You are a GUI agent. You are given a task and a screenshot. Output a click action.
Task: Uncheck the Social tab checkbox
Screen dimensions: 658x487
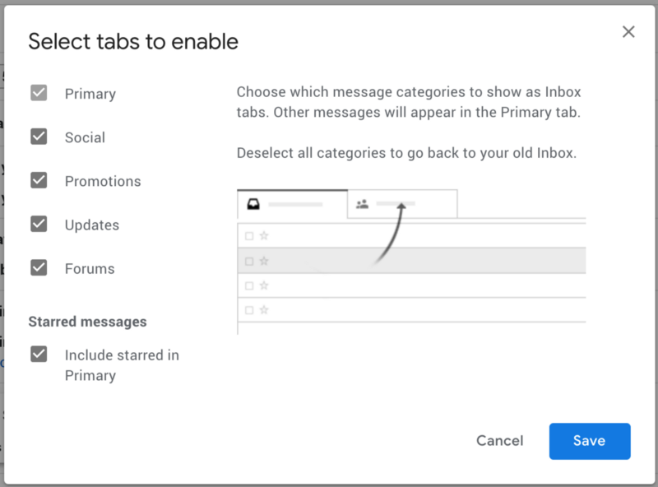pyautogui.click(x=39, y=137)
